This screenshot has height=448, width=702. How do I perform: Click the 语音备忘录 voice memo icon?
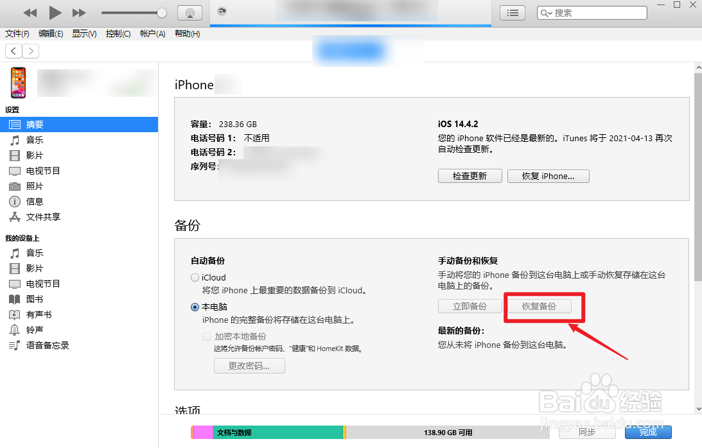point(15,345)
